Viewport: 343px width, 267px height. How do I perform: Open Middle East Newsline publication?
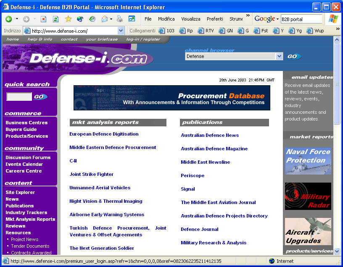pos(206,162)
